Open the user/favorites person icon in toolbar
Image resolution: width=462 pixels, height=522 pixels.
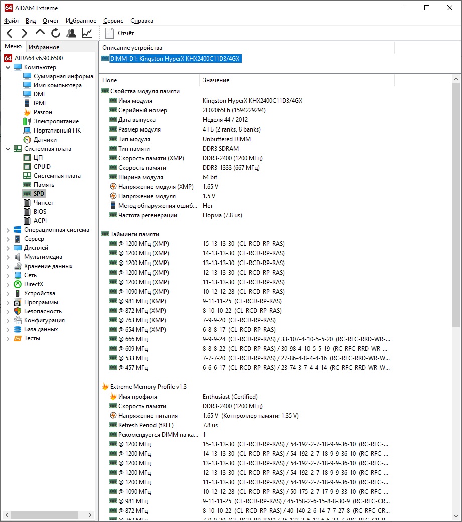[x=71, y=33]
